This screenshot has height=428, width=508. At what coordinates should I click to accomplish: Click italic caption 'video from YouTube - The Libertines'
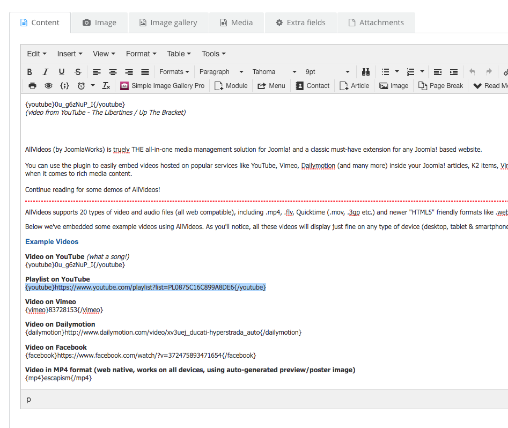coord(106,113)
